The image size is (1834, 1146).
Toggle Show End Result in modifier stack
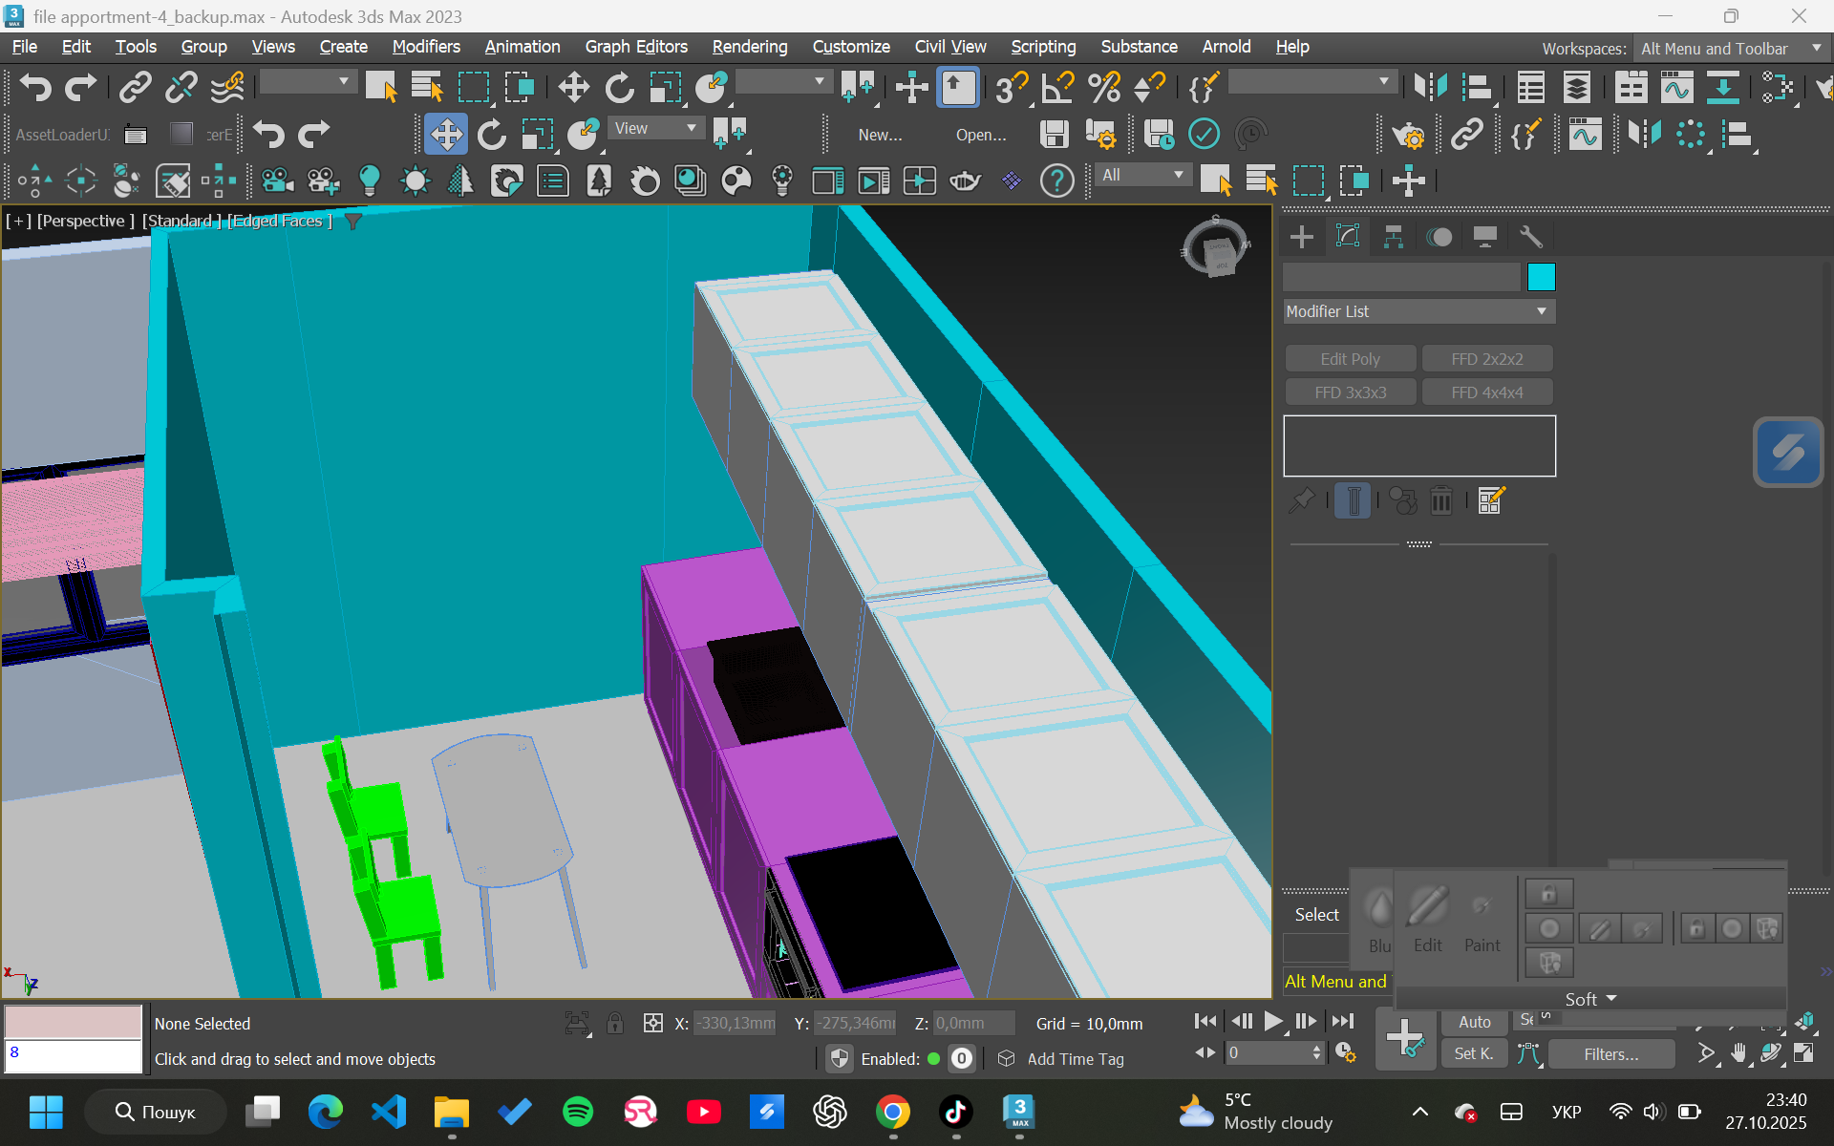pyautogui.click(x=1354, y=500)
